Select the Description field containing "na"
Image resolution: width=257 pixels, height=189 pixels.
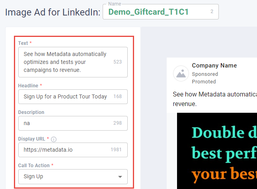[66, 123]
